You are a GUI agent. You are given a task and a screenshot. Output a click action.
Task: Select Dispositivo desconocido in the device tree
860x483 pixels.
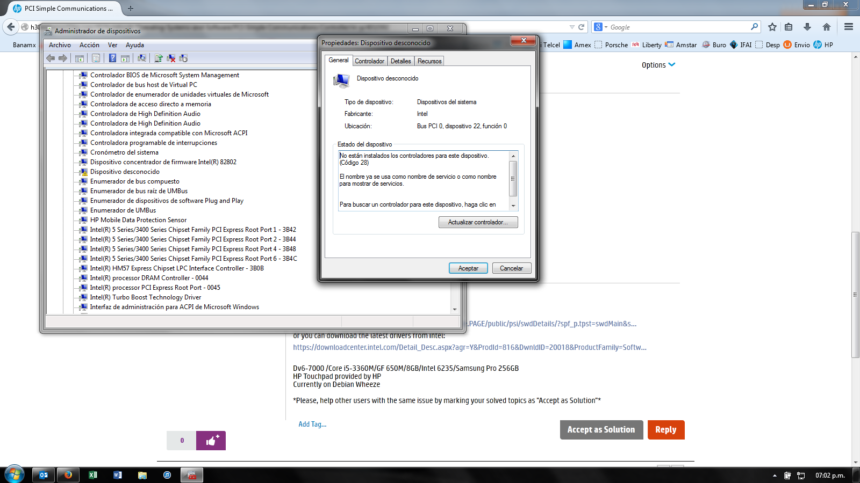pos(124,171)
